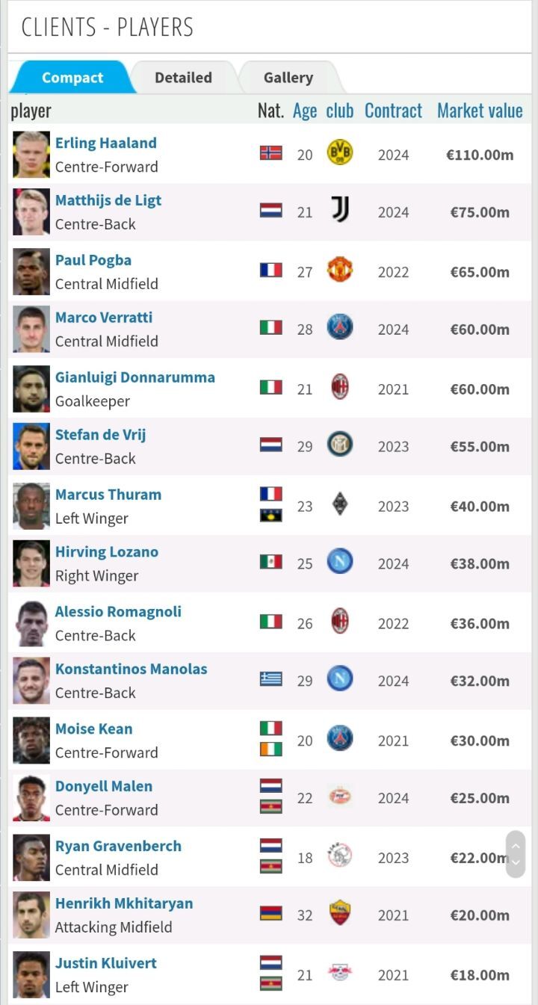The width and height of the screenshot is (538, 1005).
Task: Click Paul Pogba portrait thumbnail
Action: [31, 271]
